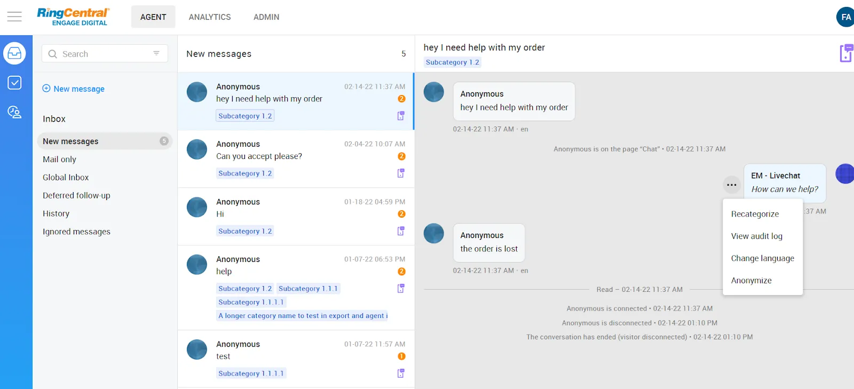Choose View audit log menu option
This screenshot has width=854, height=389.
click(756, 236)
